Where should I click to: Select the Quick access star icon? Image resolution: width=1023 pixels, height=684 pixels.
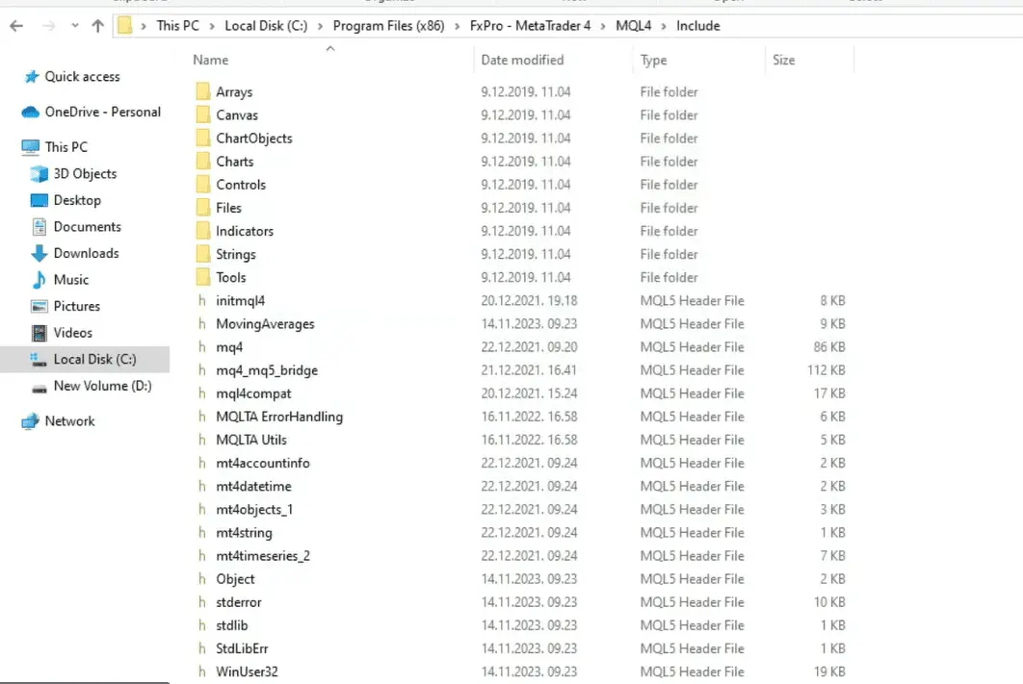click(32, 77)
